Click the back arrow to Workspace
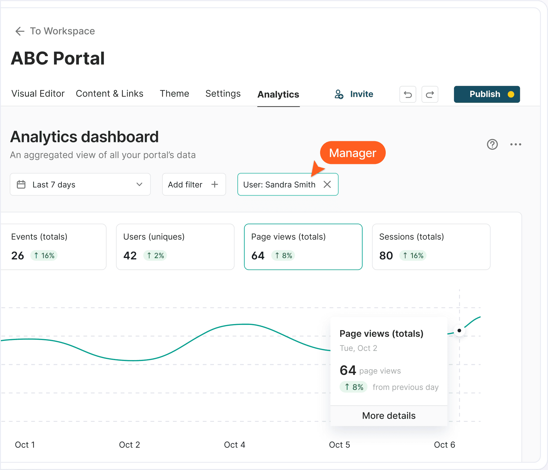This screenshot has width=548, height=470. tap(20, 31)
